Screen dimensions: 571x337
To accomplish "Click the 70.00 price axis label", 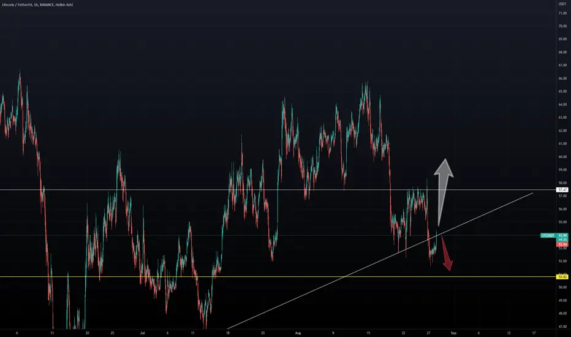I will pyautogui.click(x=562, y=26).
